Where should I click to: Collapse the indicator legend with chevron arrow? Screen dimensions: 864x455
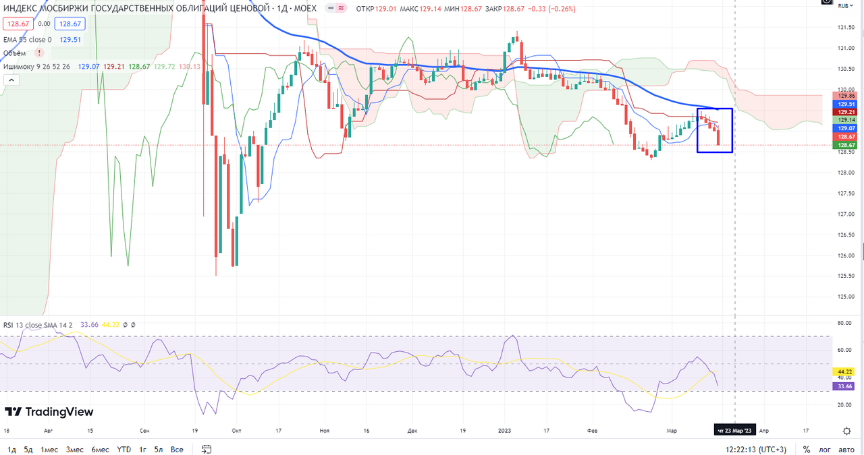point(11,80)
